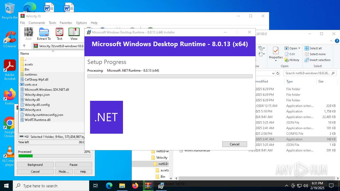Open File Explorer from taskbar

pyautogui.click(x=122, y=186)
